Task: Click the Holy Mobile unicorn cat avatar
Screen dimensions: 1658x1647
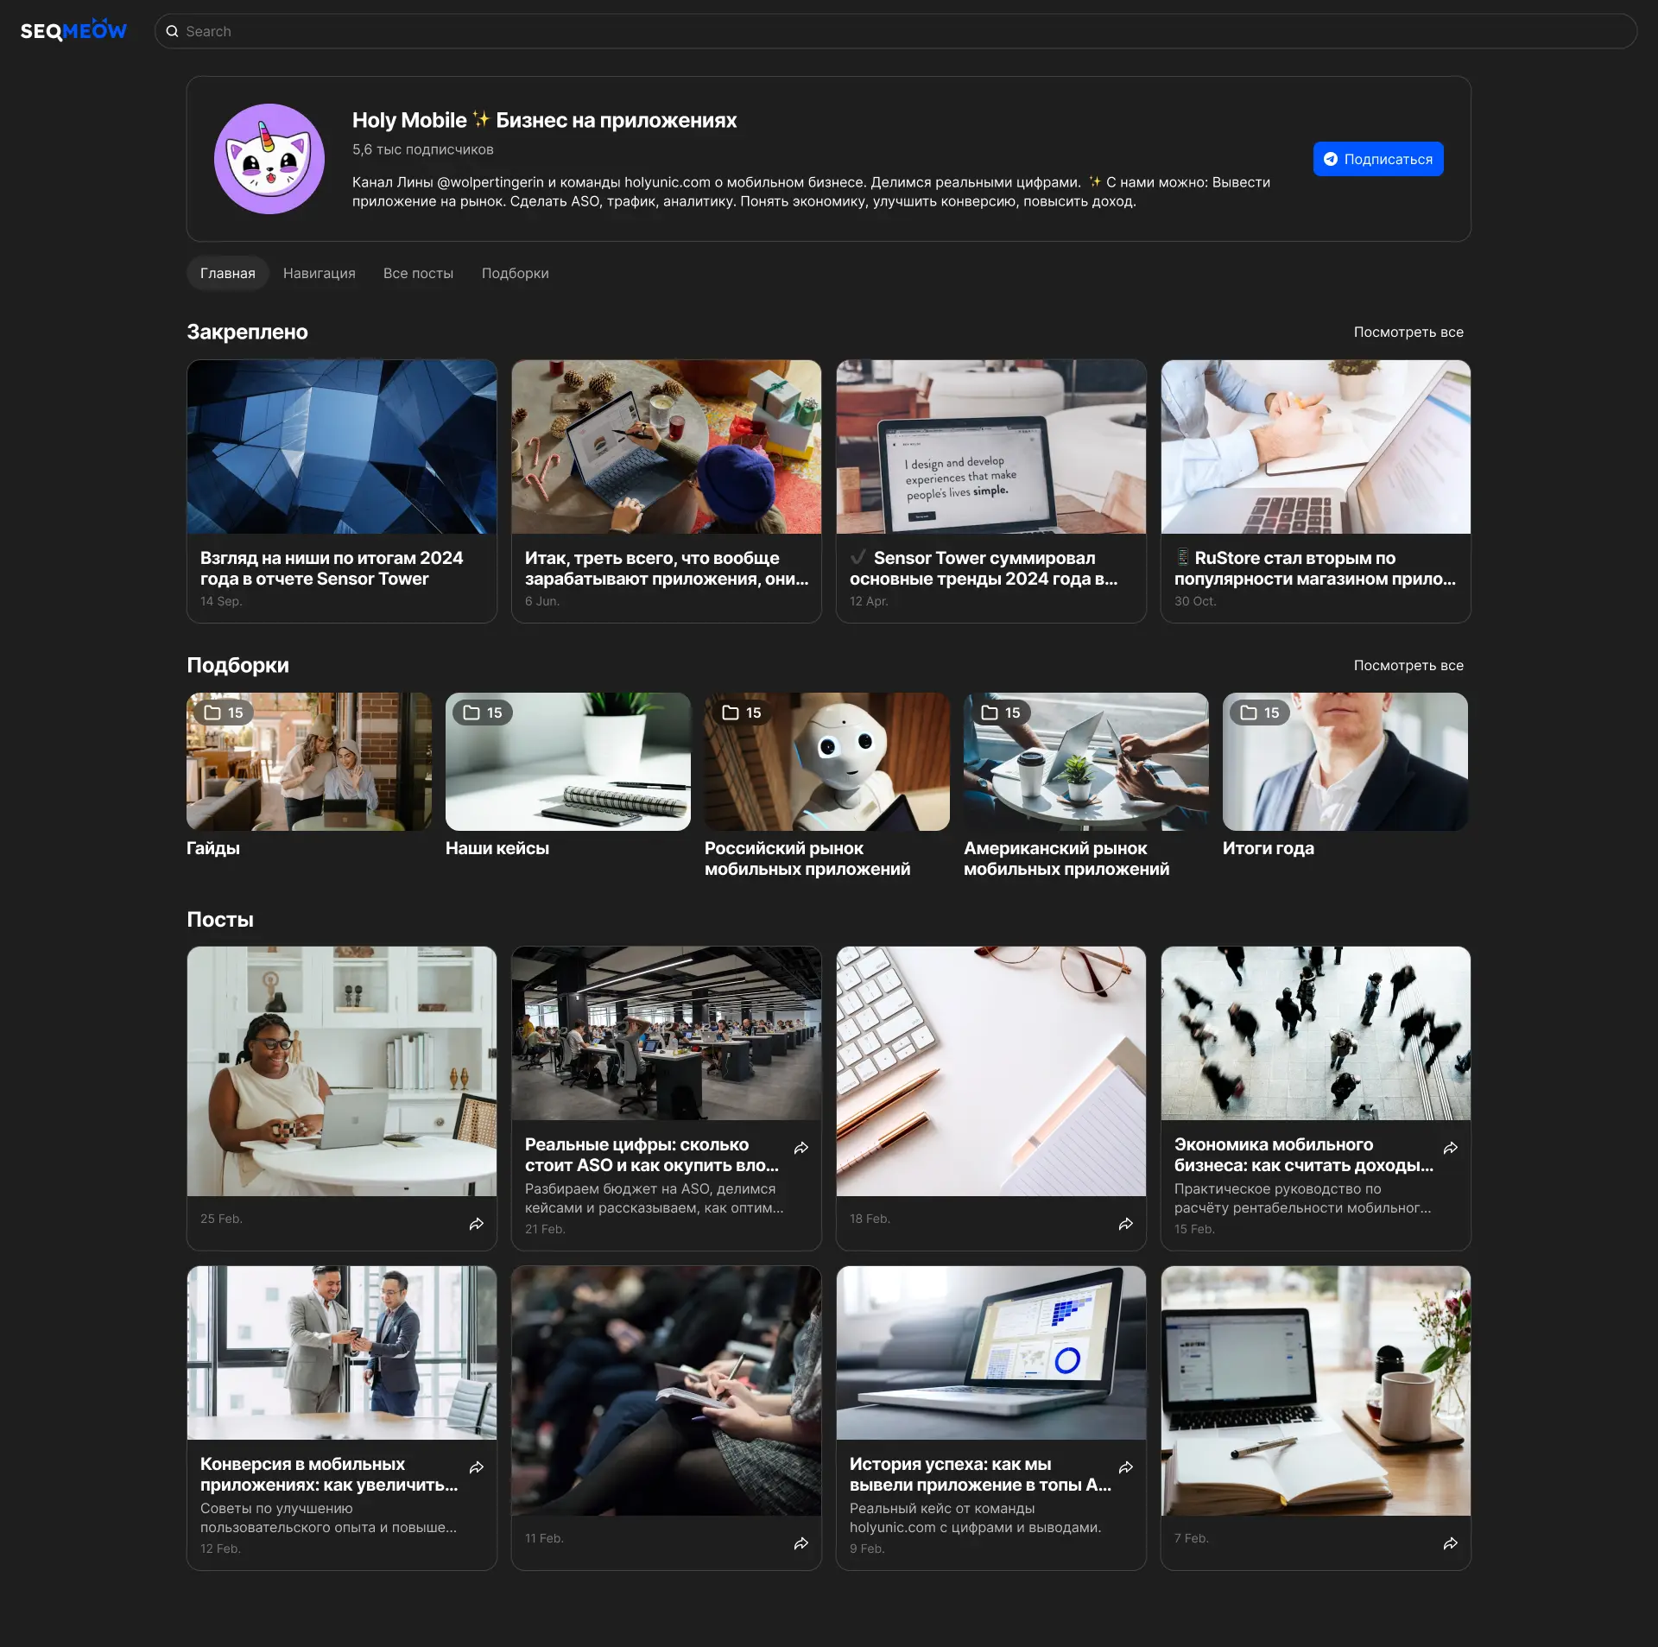Action: (269, 159)
